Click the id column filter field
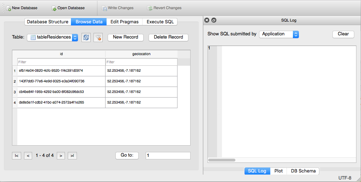This screenshot has width=361, height=182. [x=61, y=62]
